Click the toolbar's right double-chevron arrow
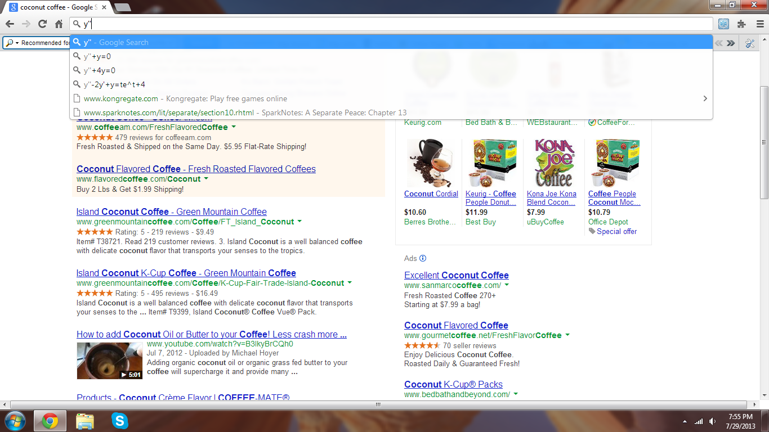 (731, 43)
